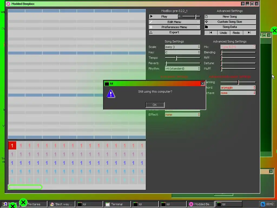This screenshot has height=208, width=277.
Task: Expand the Mix dropdown in Advanced Song Settings
Action: click(x=238, y=47)
